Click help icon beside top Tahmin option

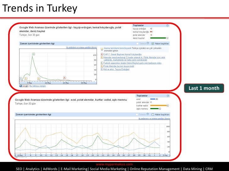point(148,43)
